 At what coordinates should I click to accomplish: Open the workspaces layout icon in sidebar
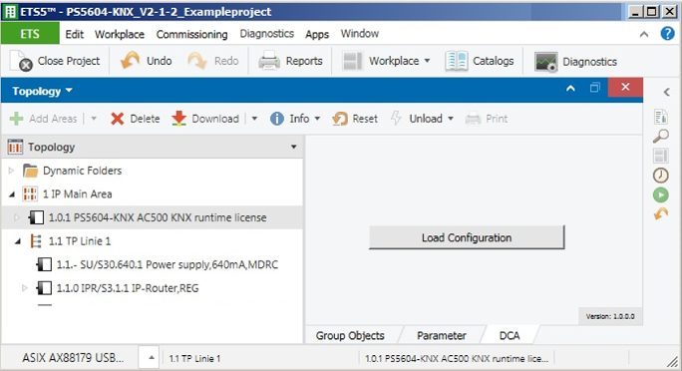click(x=661, y=156)
